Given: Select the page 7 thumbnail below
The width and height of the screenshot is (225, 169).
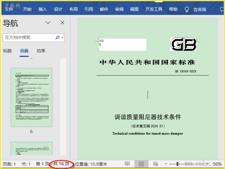Looking at the screenshot, I should coord(31,148).
